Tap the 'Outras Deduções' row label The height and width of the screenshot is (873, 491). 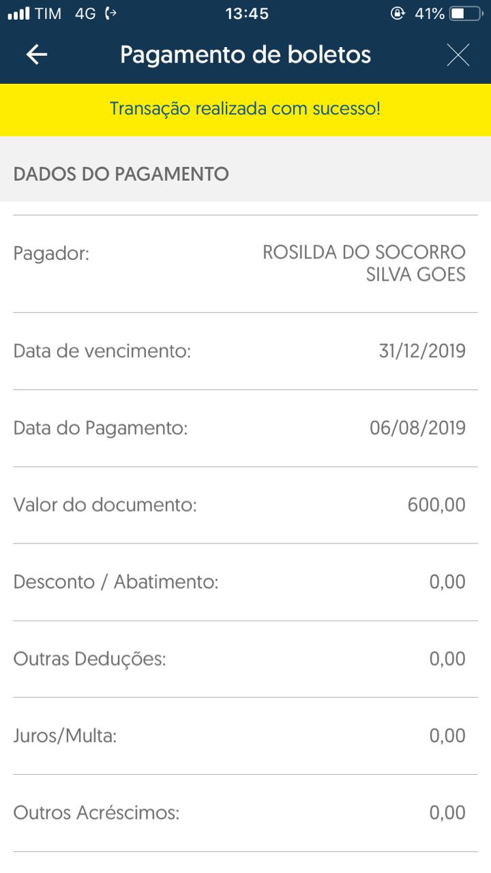90,660
